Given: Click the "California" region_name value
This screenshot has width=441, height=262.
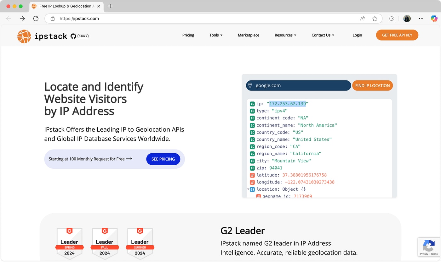Looking at the screenshot, I should click(306, 154).
